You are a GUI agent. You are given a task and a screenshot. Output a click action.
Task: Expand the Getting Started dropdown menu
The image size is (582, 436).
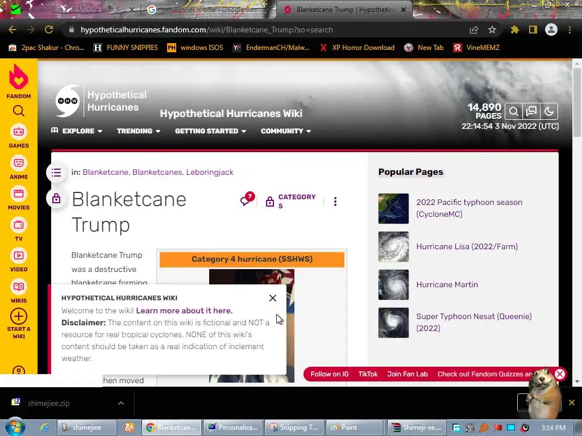tap(210, 131)
